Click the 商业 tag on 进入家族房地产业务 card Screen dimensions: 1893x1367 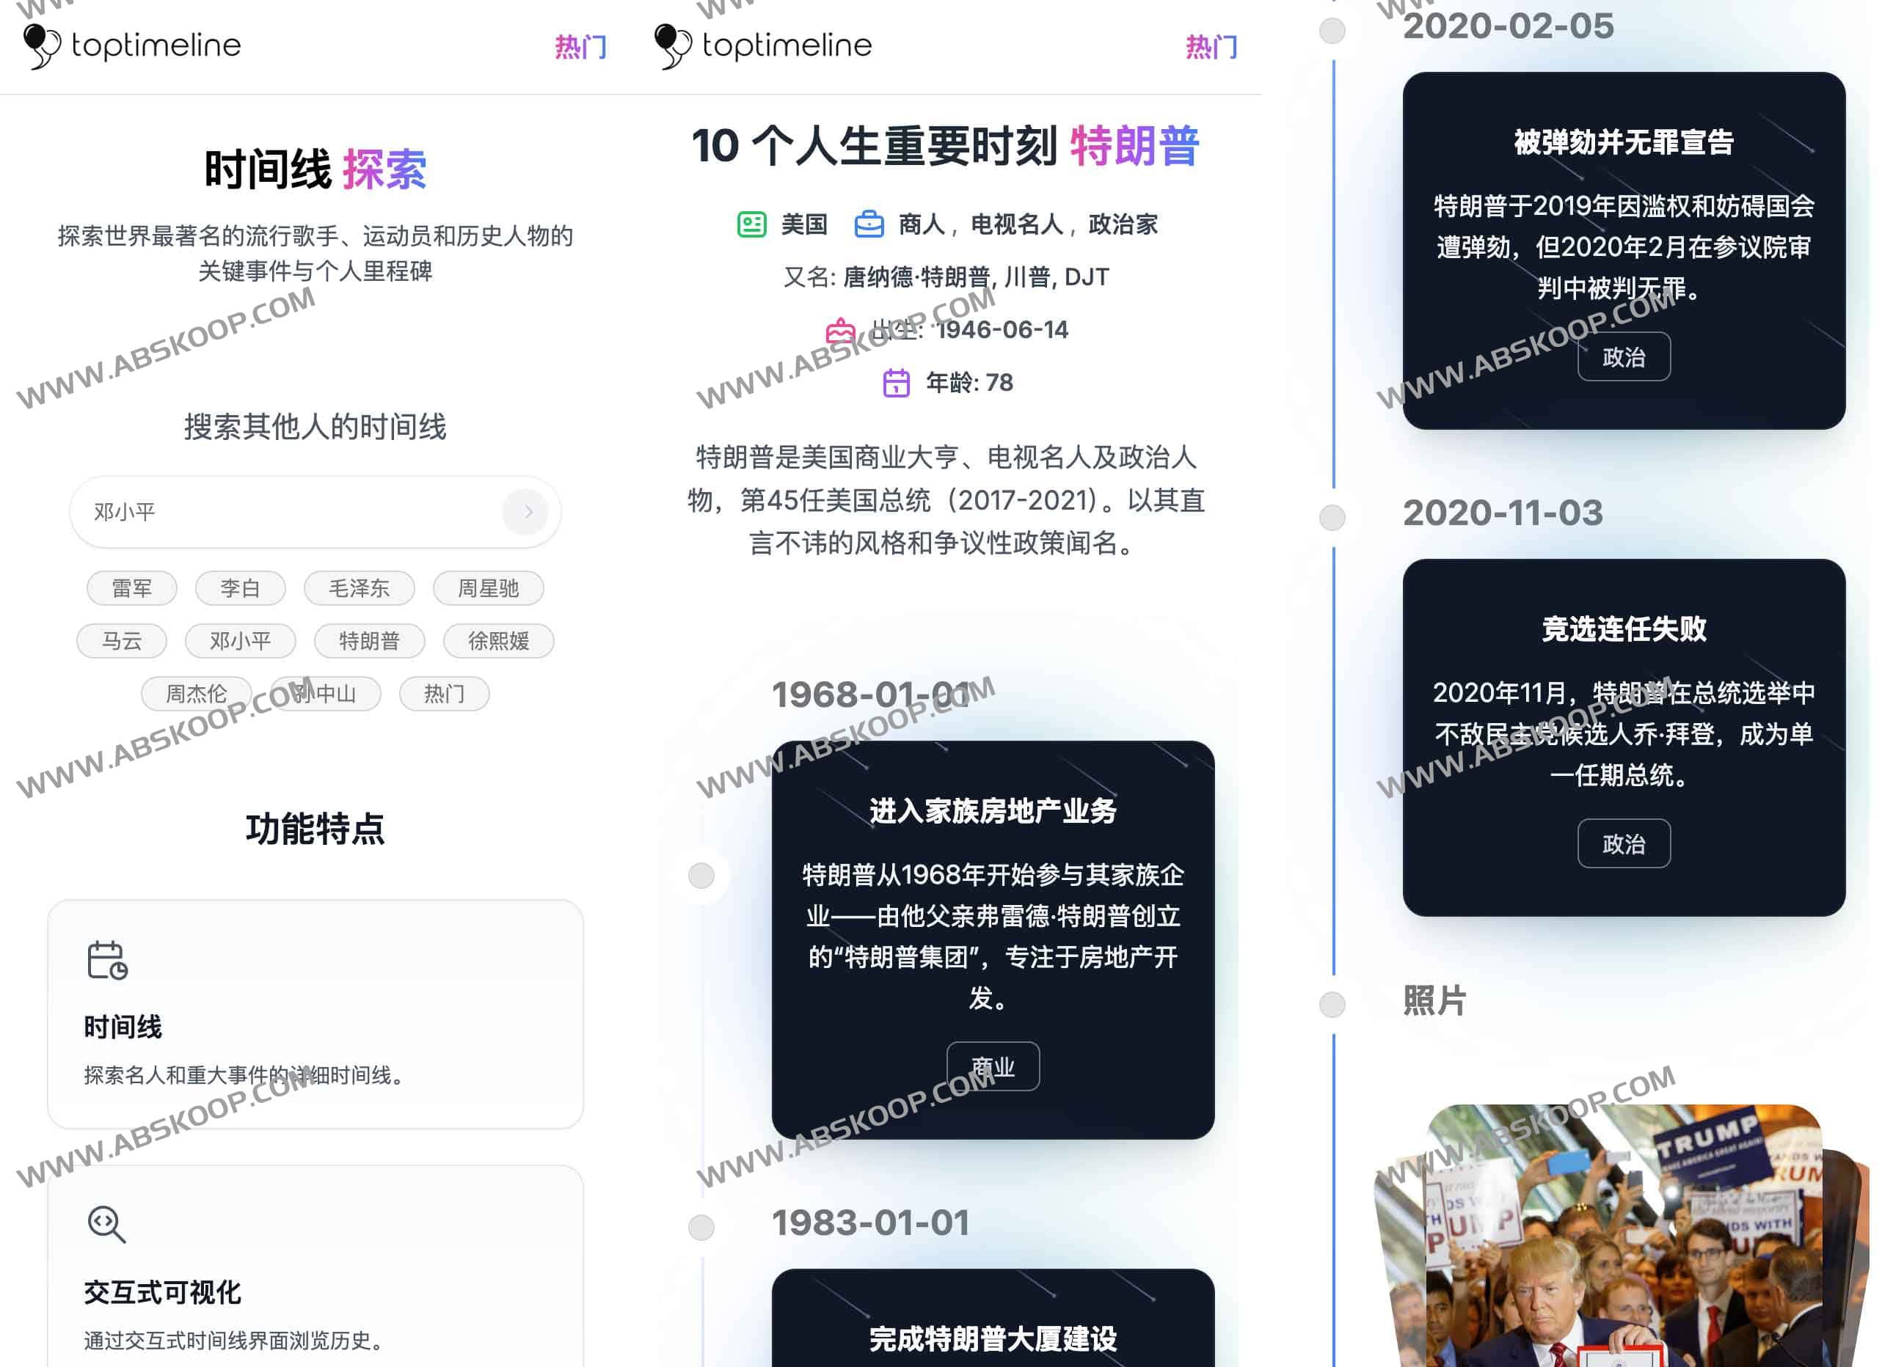coord(993,1067)
